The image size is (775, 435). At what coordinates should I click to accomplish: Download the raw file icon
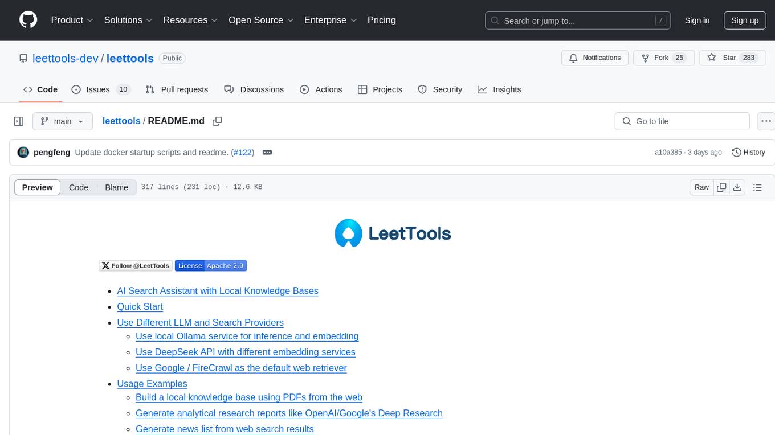(x=737, y=187)
